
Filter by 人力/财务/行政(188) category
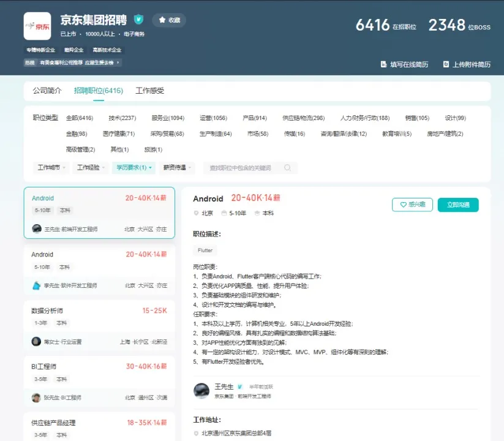365,118
